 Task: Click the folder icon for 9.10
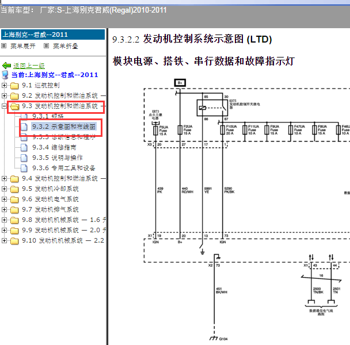pos(14,240)
